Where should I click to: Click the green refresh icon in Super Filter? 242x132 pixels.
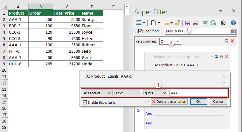213,23
